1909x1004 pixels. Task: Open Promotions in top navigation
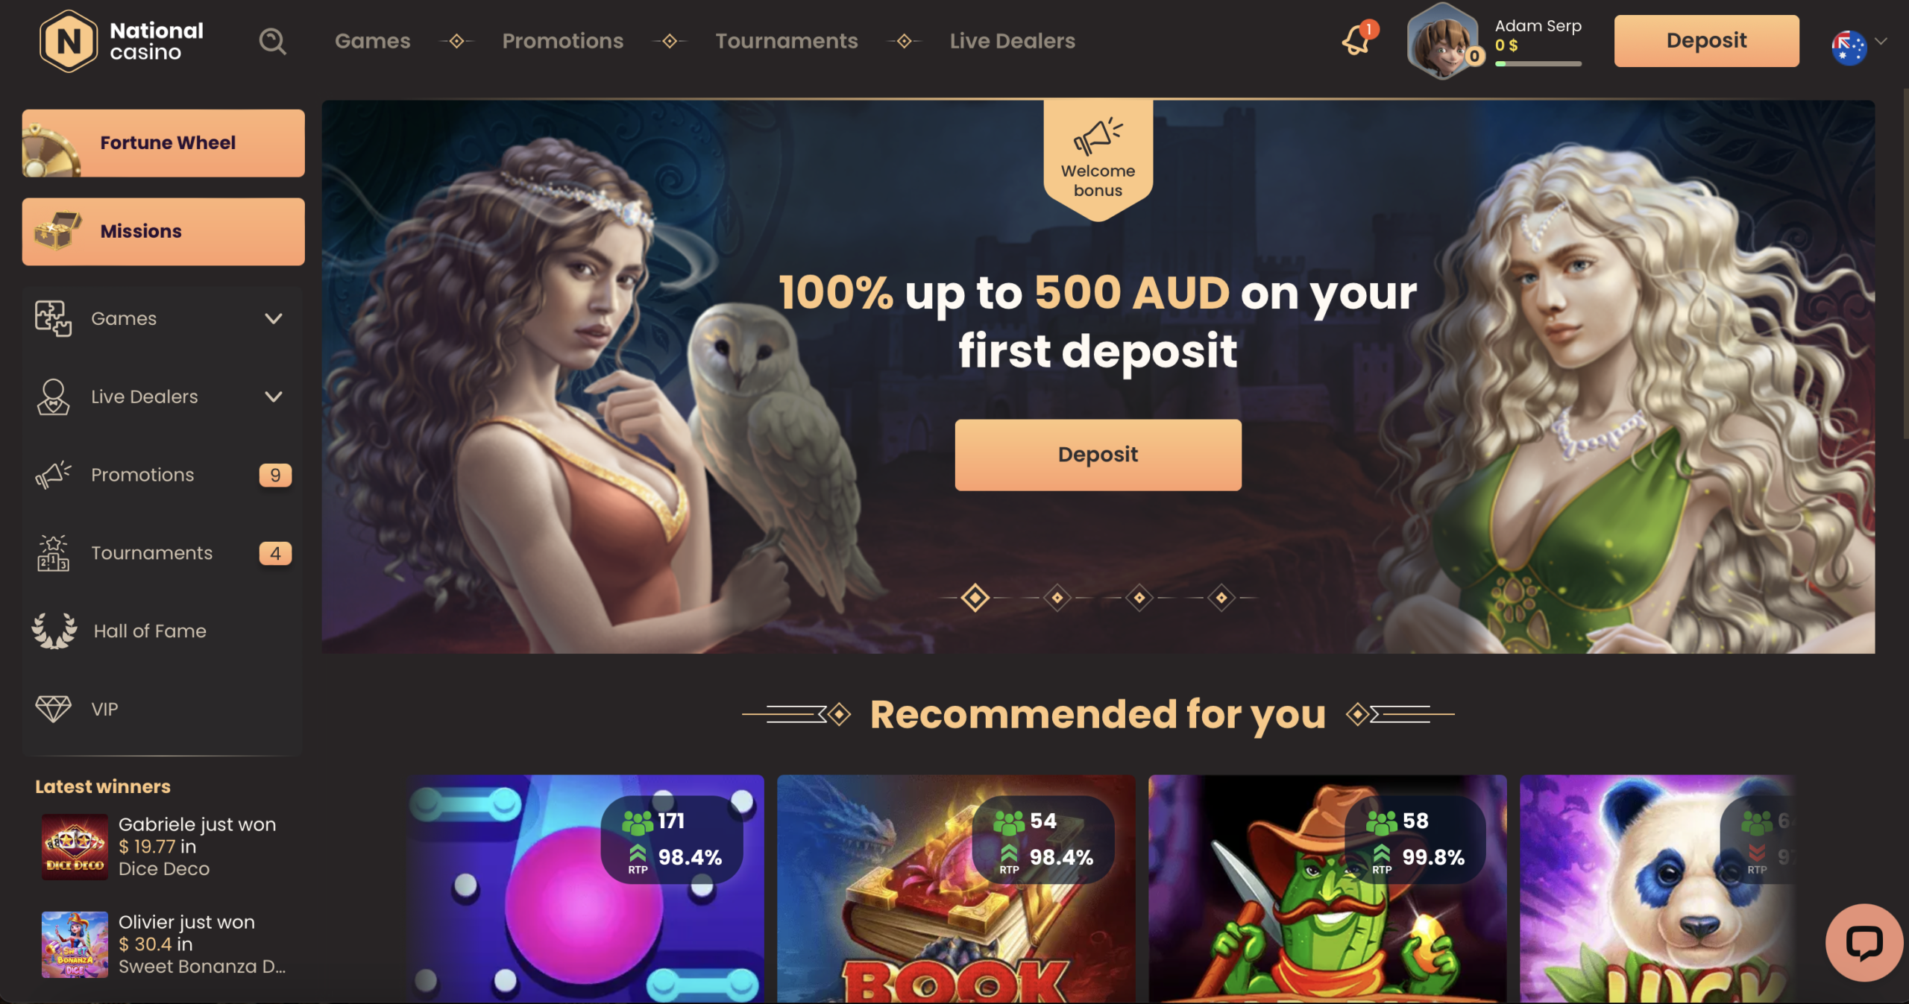pos(562,41)
